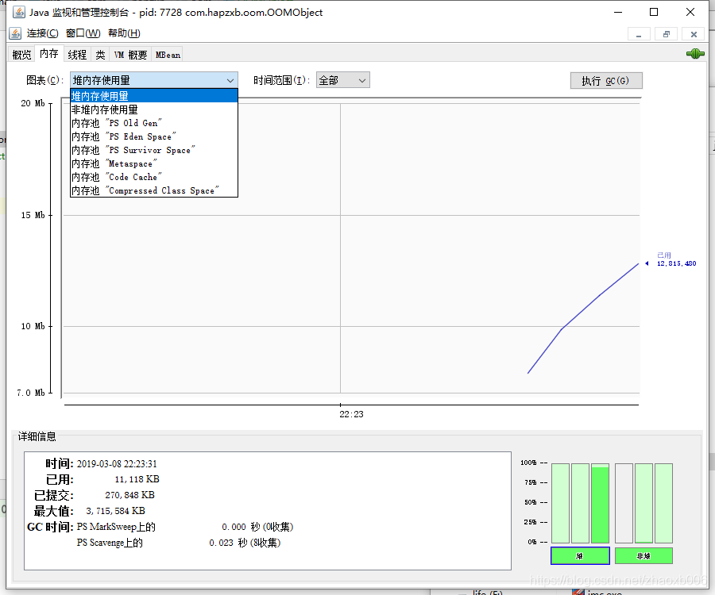Click the 15 Mb y-axis label
715x595 pixels.
[33, 215]
